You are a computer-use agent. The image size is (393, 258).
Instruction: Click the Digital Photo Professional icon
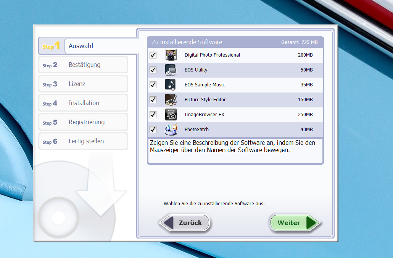point(171,55)
